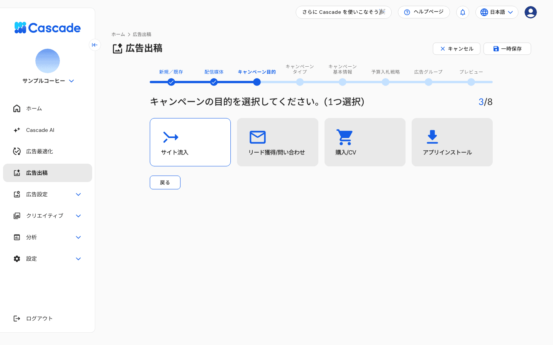Screen dimensions: 553x345
Task: Click the download icon for アプリインストール
Action: coord(432,137)
